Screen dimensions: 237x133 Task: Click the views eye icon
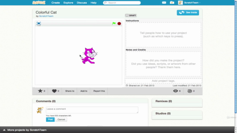point(175,91)
